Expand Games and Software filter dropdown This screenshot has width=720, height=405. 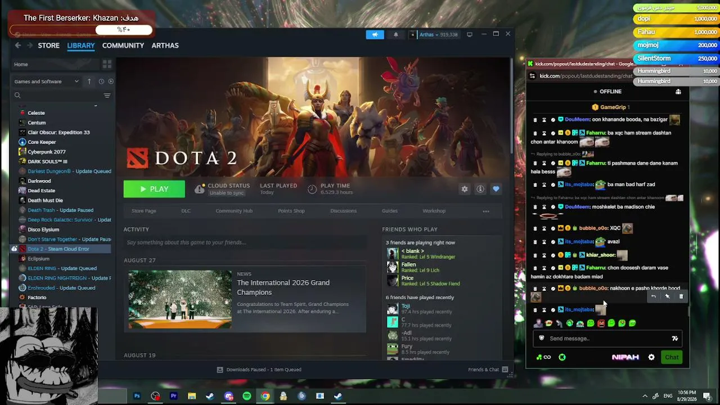(47, 82)
